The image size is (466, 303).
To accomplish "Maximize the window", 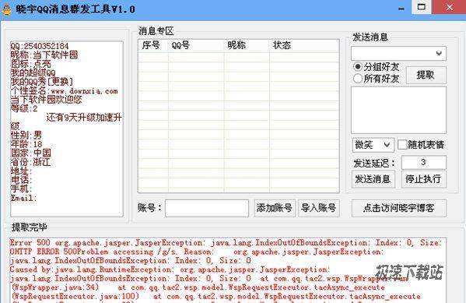I will point(421,7).
